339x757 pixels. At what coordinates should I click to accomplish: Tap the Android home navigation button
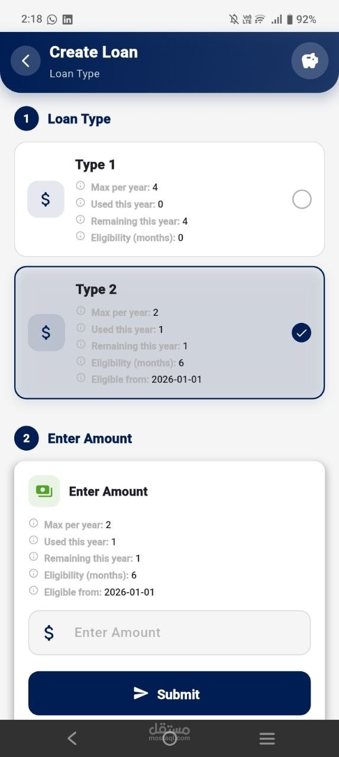pos(170,738)
